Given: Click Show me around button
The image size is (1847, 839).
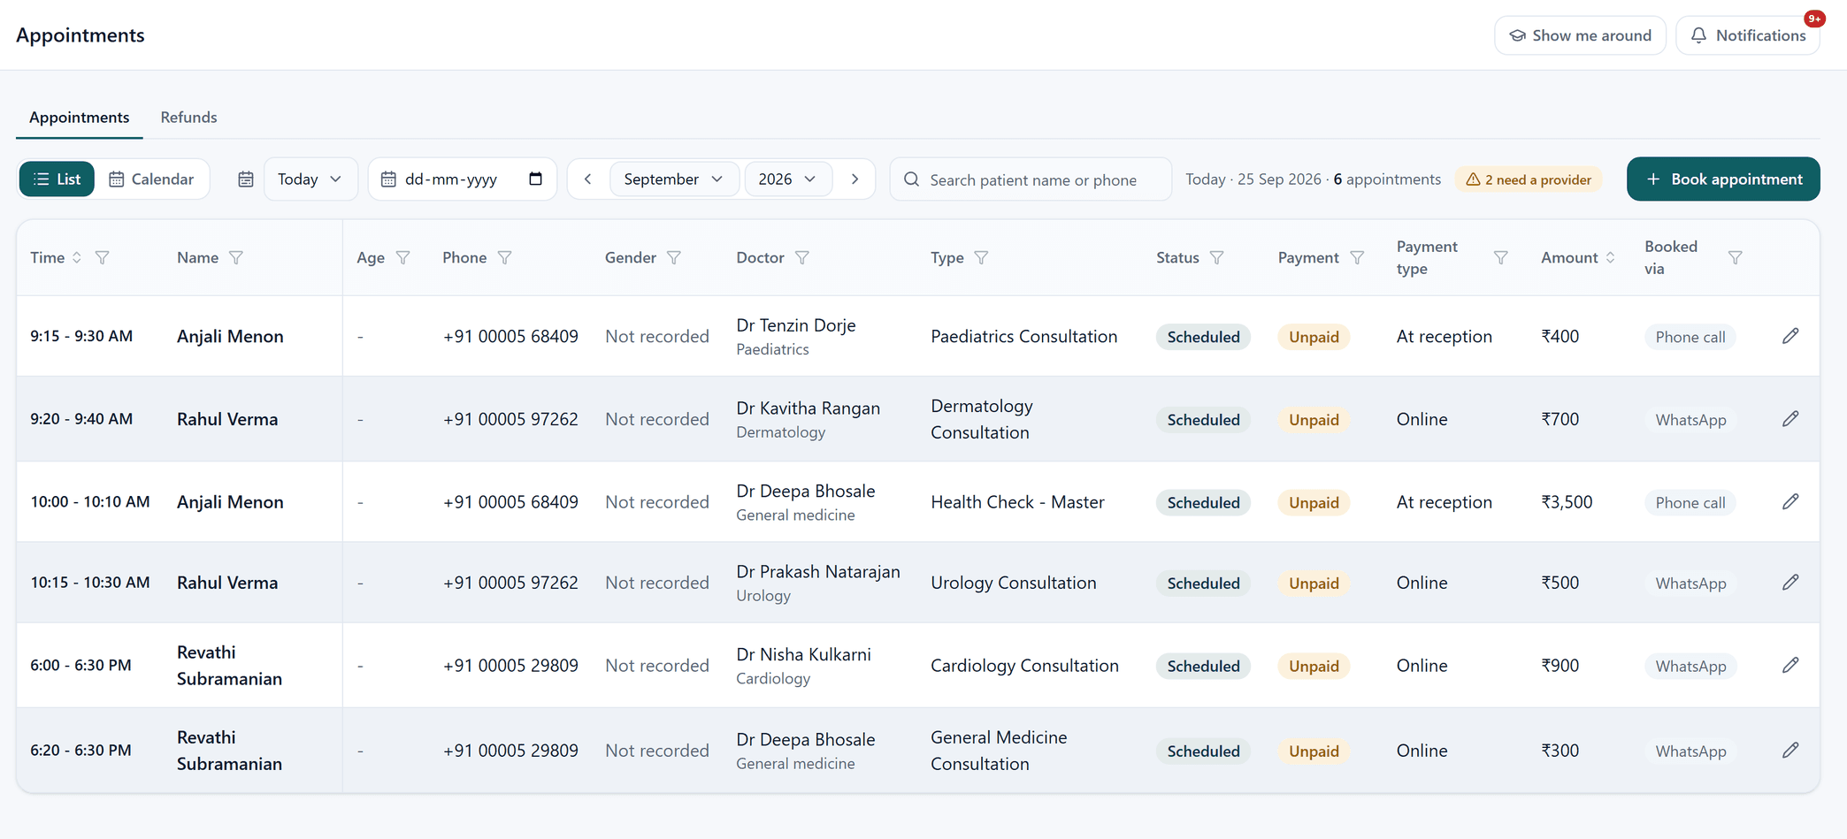Looking at the screenshot, I should 1580,35.
